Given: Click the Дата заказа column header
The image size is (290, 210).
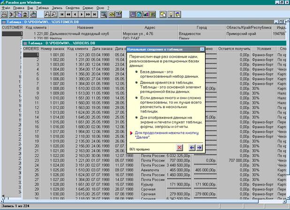Looking at the screenshot, I should coord(102,49).
